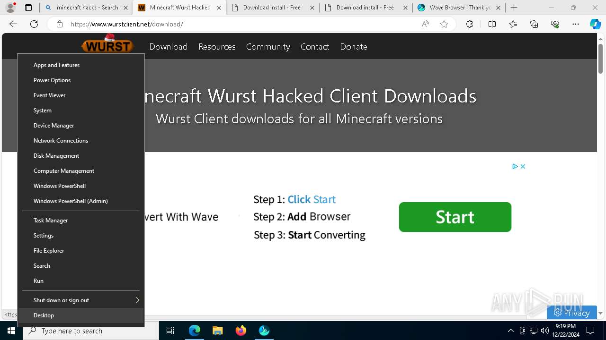Open Favorites list icon
Image resolution: width=606 pixels, height=340 pixels.
[x=513, y=24]
